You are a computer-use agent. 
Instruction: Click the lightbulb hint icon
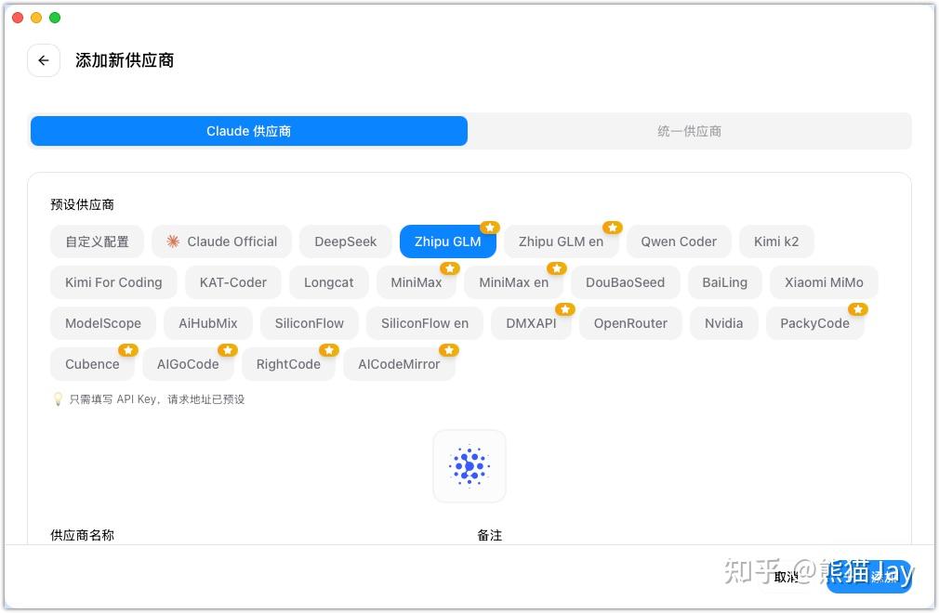pyautogui.click(x=58, y=398)
